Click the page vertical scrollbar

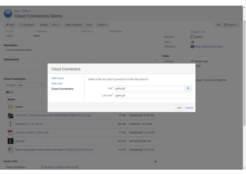[245, 73]
